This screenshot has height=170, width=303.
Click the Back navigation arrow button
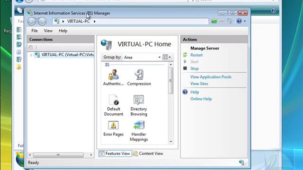point(32,21)
